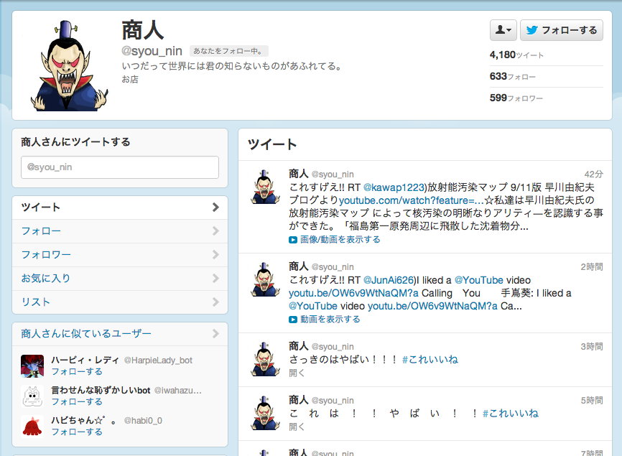Focus the @syou_nin tweet input field
Viewport: 622px width, 456px height.
[120, 167]
